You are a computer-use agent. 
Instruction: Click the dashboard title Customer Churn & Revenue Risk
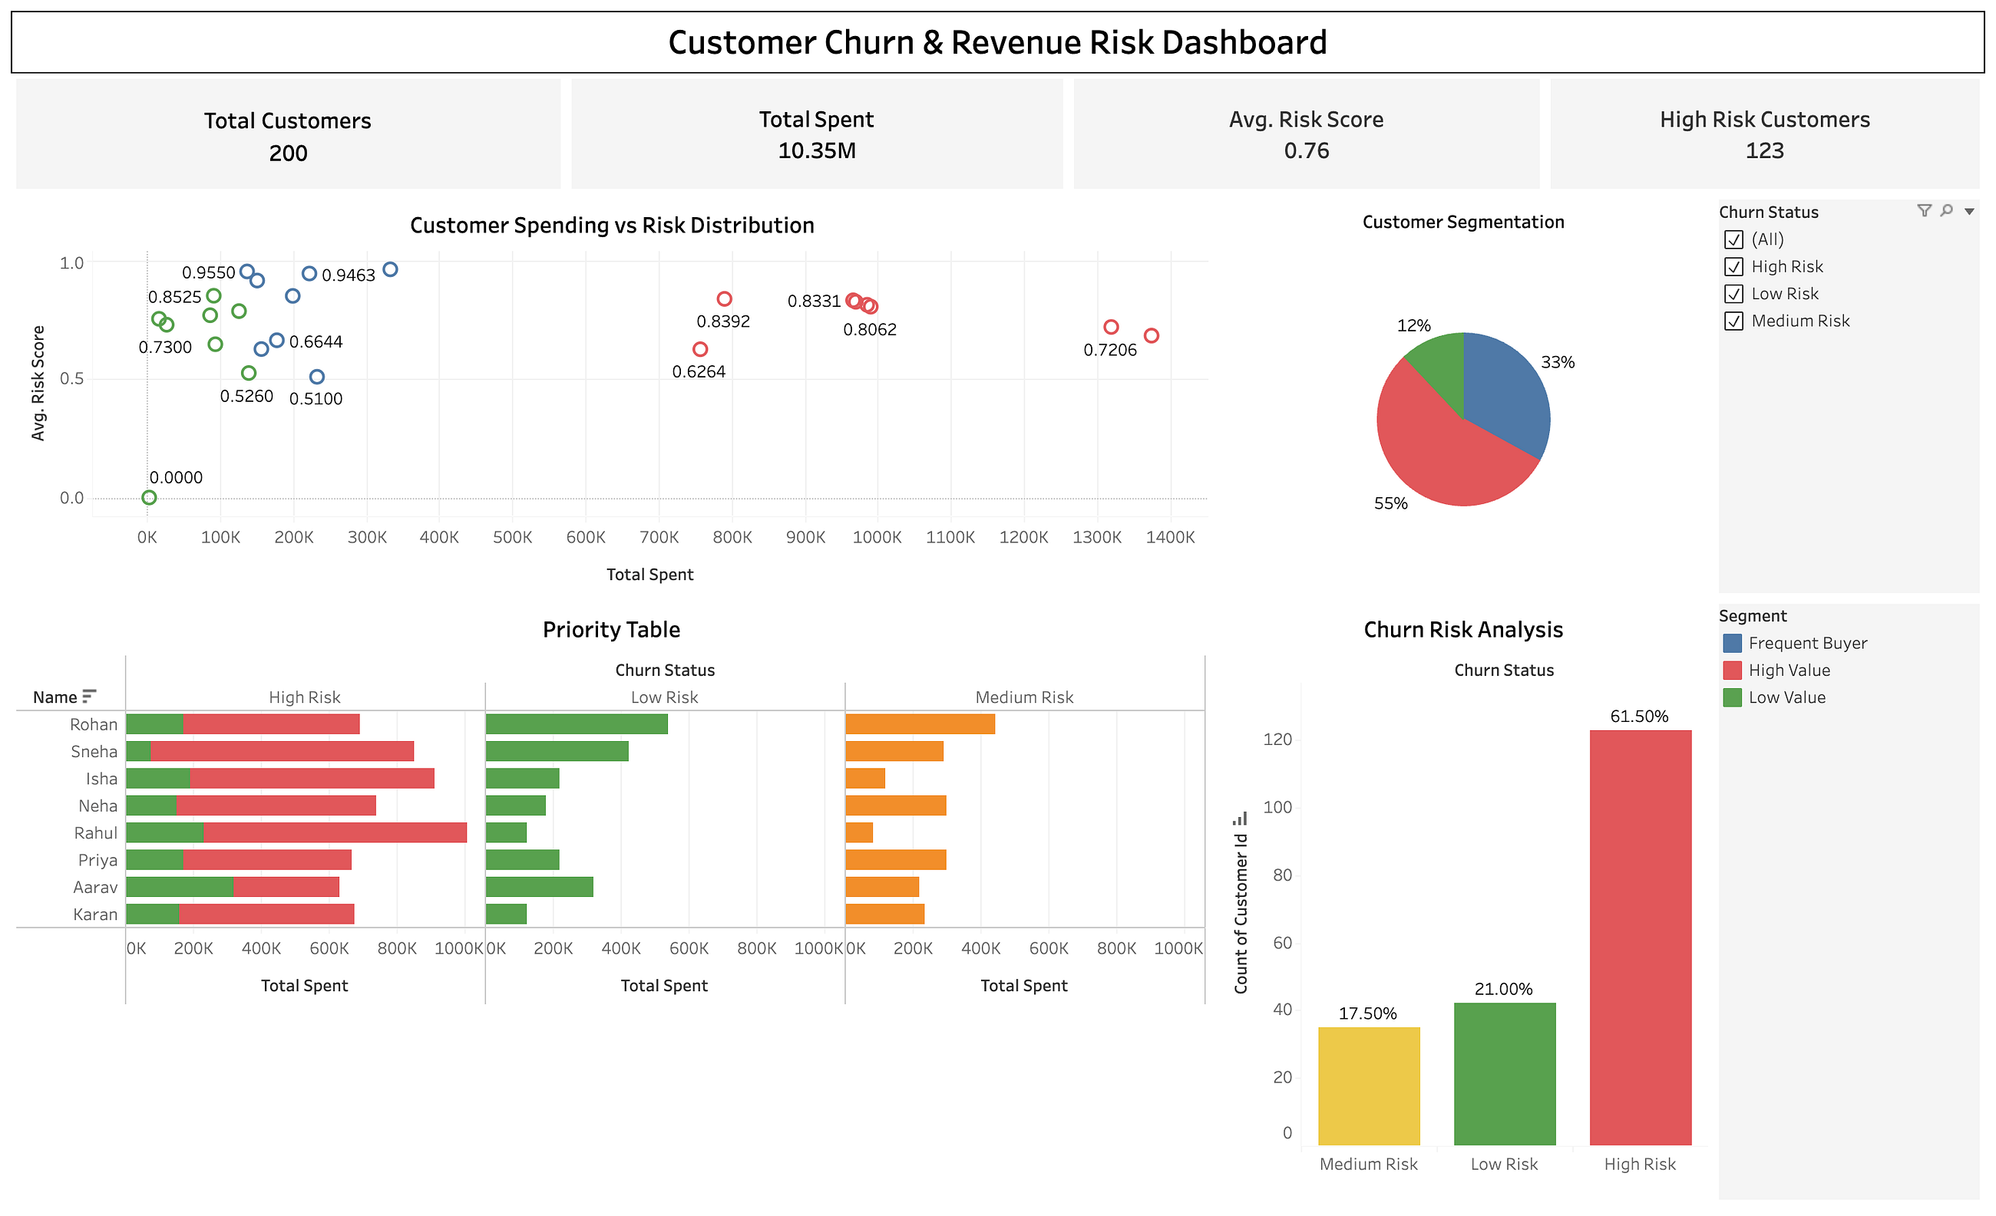point(997,42)
